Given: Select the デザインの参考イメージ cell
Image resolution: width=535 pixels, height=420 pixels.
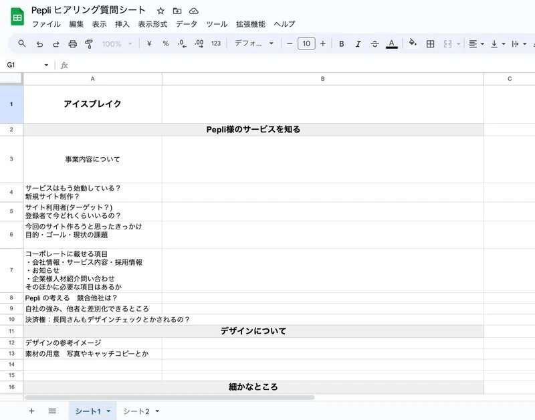Looking at the screenshot, I should (x=92, y=342).
